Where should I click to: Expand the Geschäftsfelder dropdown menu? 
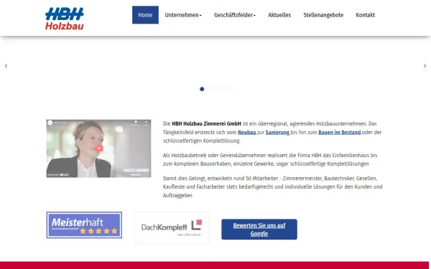235,15
